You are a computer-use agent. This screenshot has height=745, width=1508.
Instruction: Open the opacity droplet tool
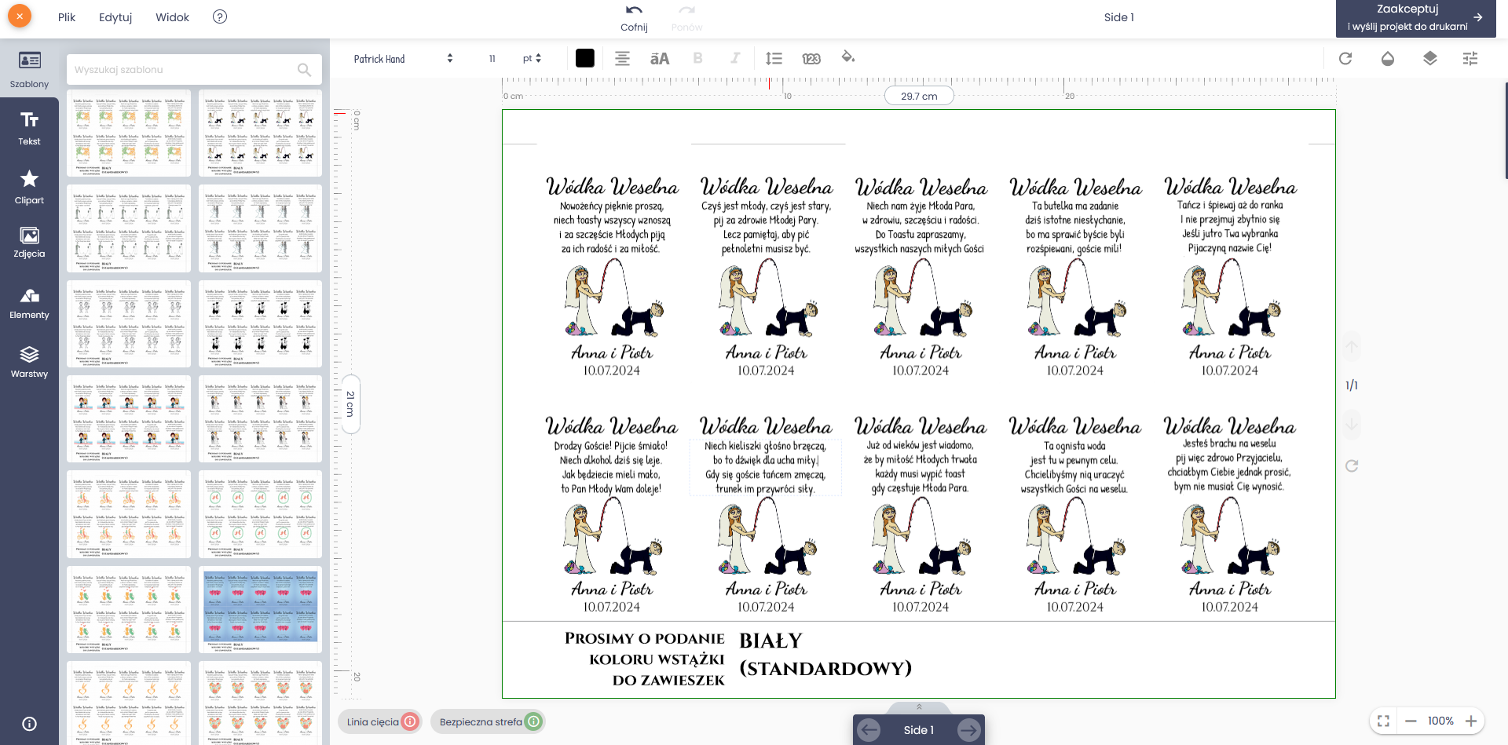[x=1388, y=58]
